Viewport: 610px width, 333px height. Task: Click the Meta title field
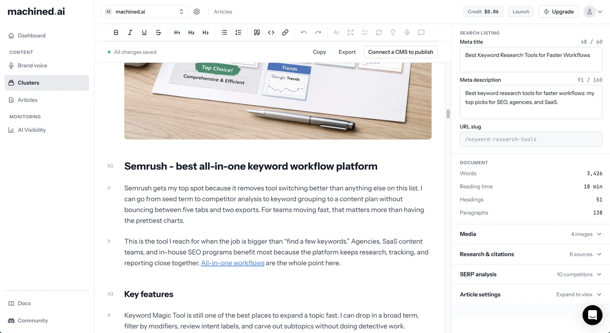tap(531, 59)
